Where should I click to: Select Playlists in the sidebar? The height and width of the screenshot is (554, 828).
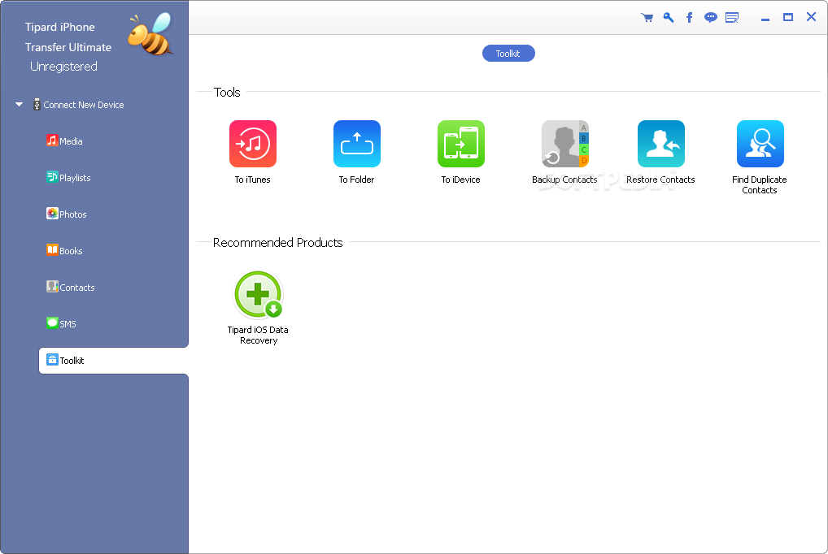point(68,177)
